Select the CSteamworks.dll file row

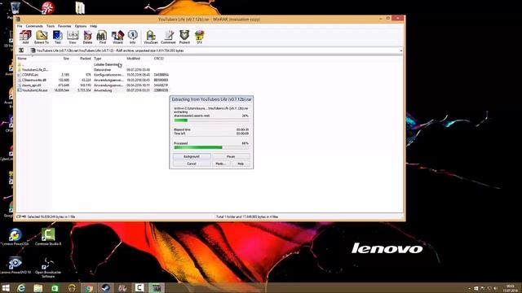click(x=93, y=80)
